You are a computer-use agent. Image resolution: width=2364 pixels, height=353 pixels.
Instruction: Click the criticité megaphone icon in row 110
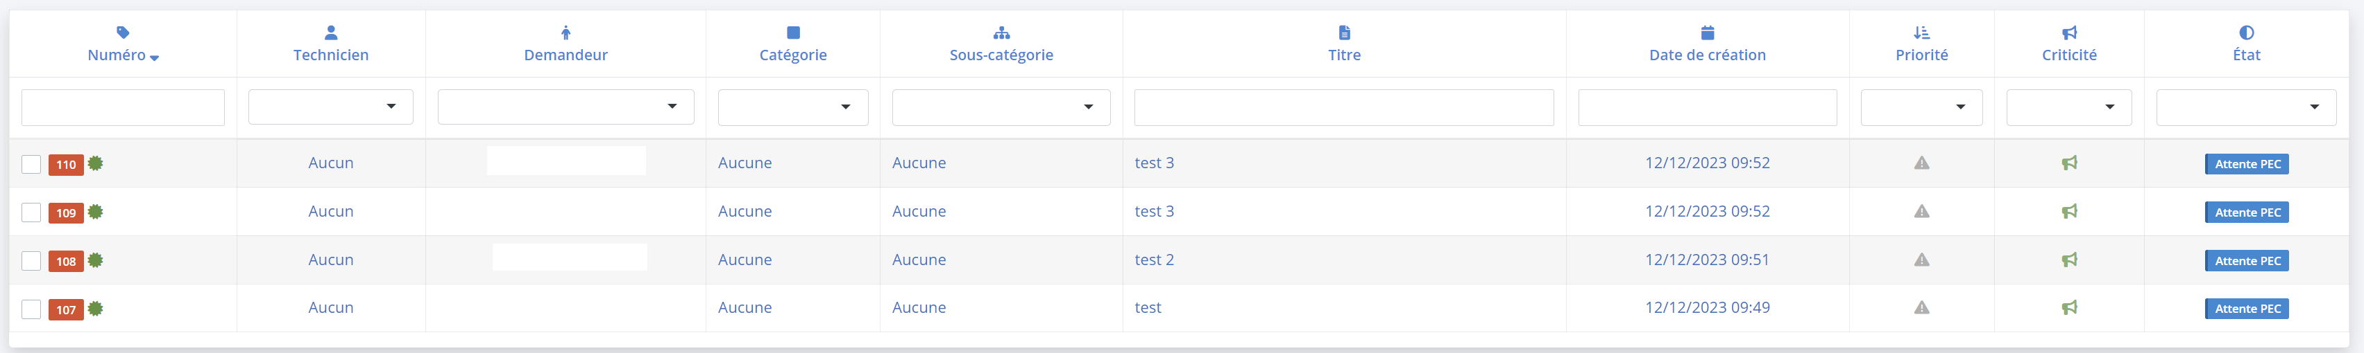click(x=2068, y=163)
